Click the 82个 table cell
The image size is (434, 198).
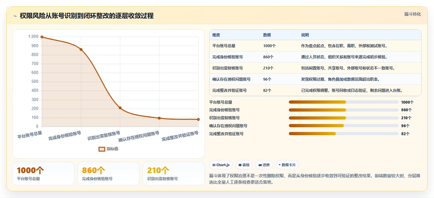(267, 91)
